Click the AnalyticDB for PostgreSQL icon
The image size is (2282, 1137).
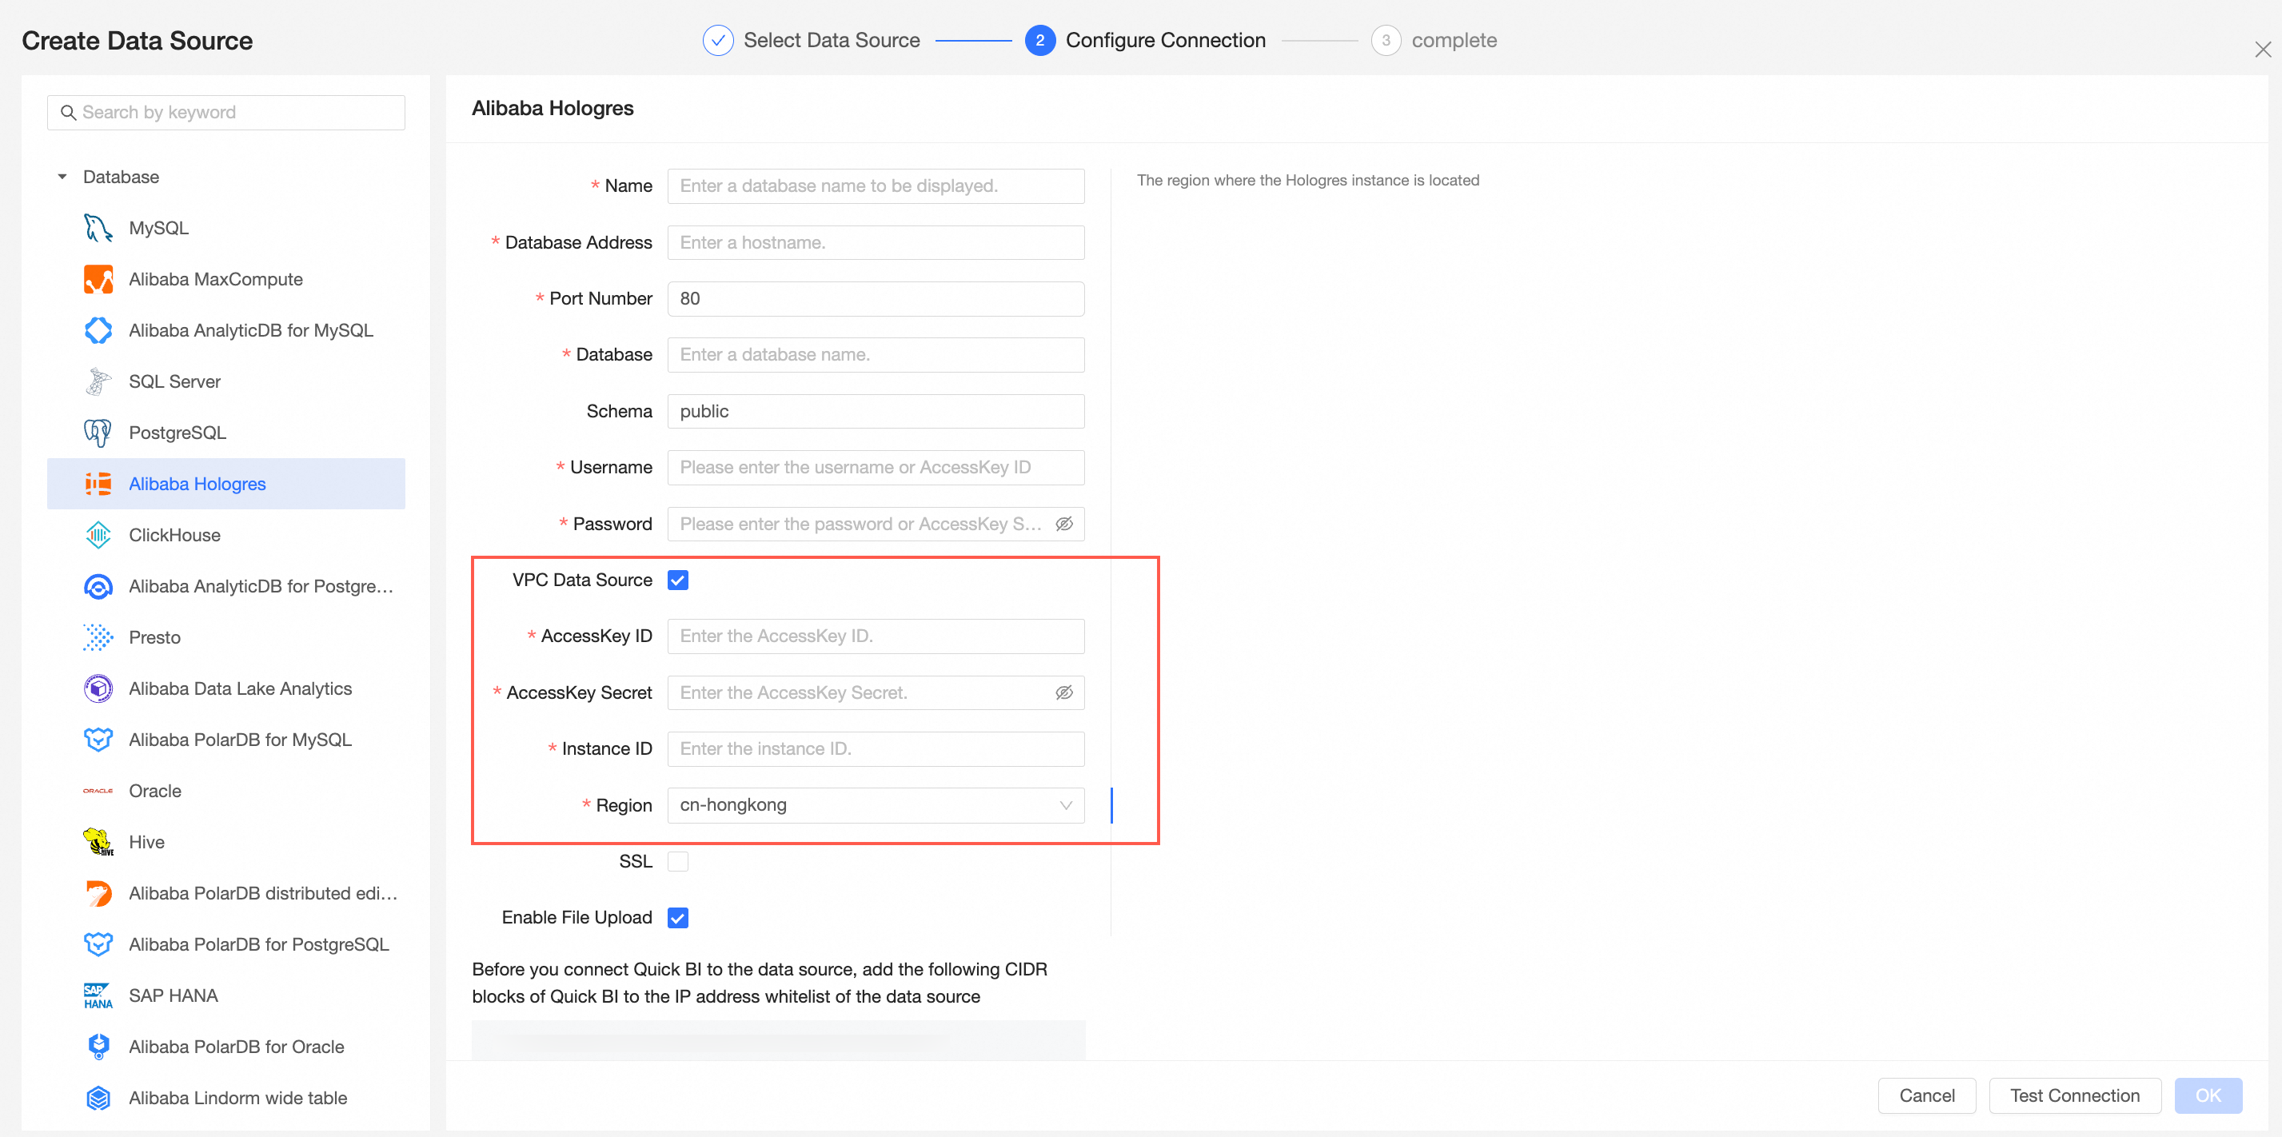point(98,587)
